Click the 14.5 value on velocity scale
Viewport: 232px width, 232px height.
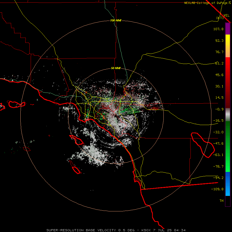click(219, 98)
